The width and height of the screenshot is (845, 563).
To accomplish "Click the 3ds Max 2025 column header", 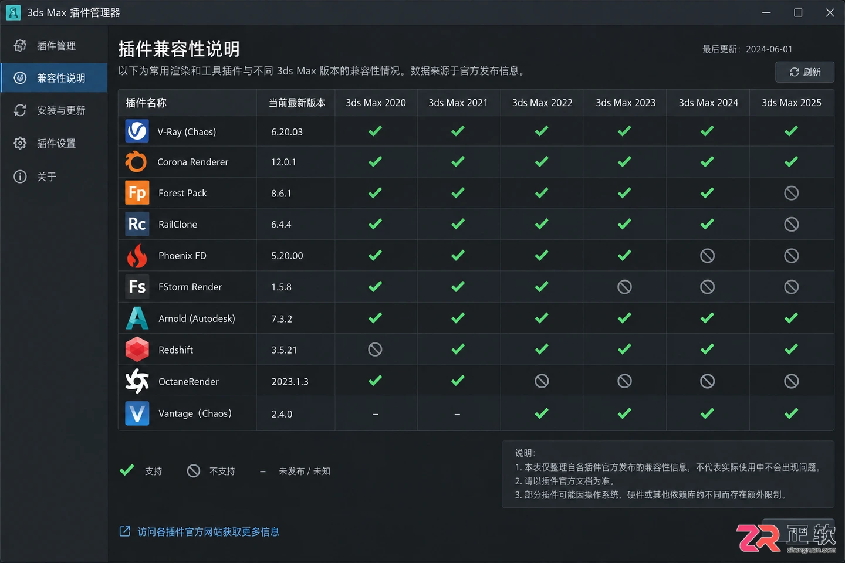I will coord(792,103).
